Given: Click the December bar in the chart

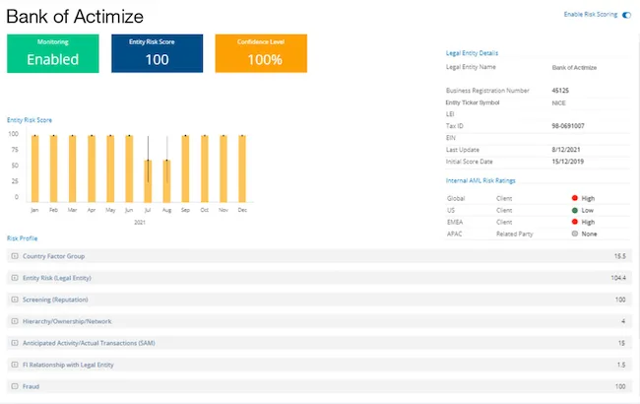Looking at the screenshot, I should click(x=242, y=168).
